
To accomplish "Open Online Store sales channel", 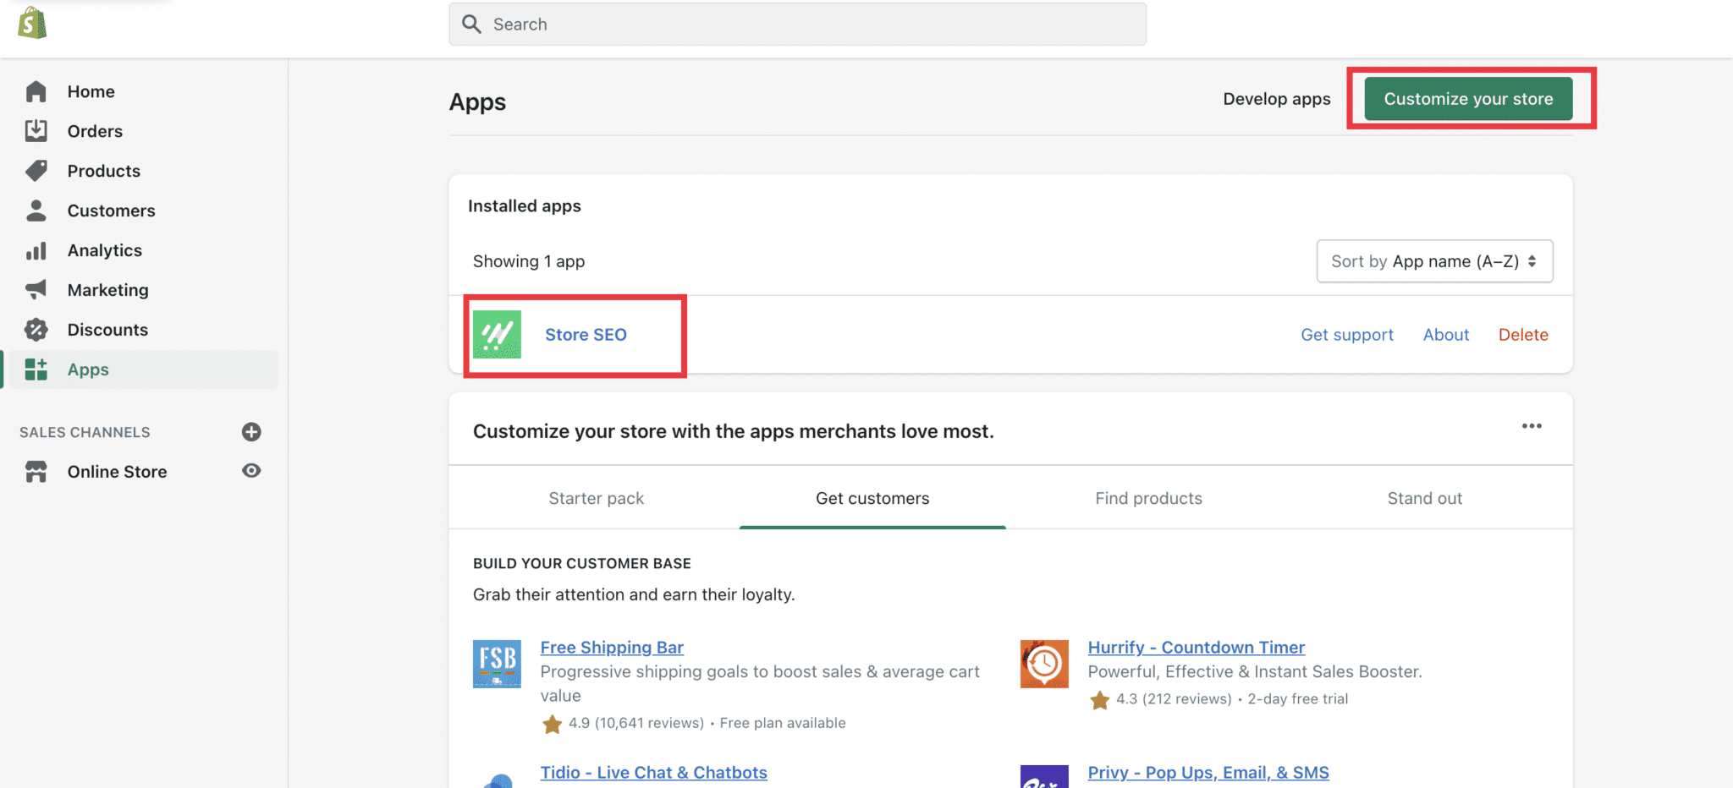I will click(118, 472).
